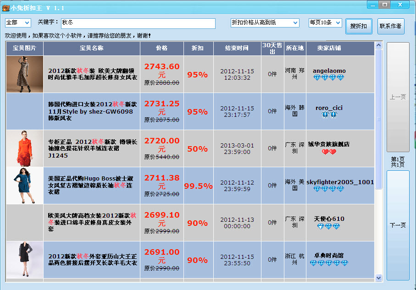The height and width of the screenshot is (290, 416).
Task: Open item 进口绵羊皮修身真皮女装外套
Action: click(92, 222)
